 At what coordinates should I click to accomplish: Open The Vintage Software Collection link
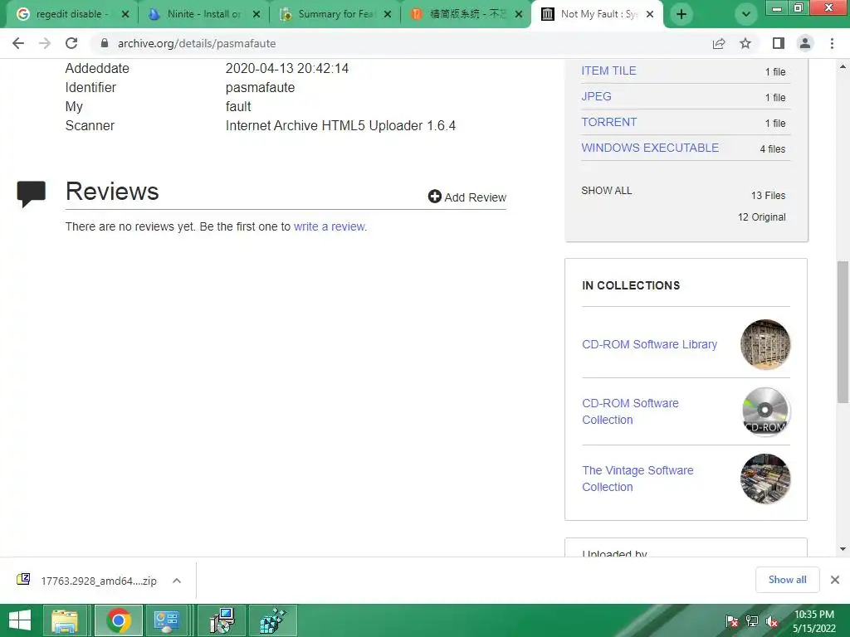point(637,479)
